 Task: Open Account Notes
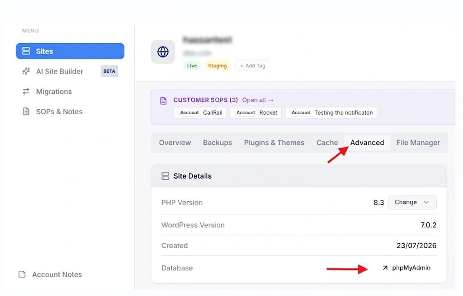coord(57,274)
